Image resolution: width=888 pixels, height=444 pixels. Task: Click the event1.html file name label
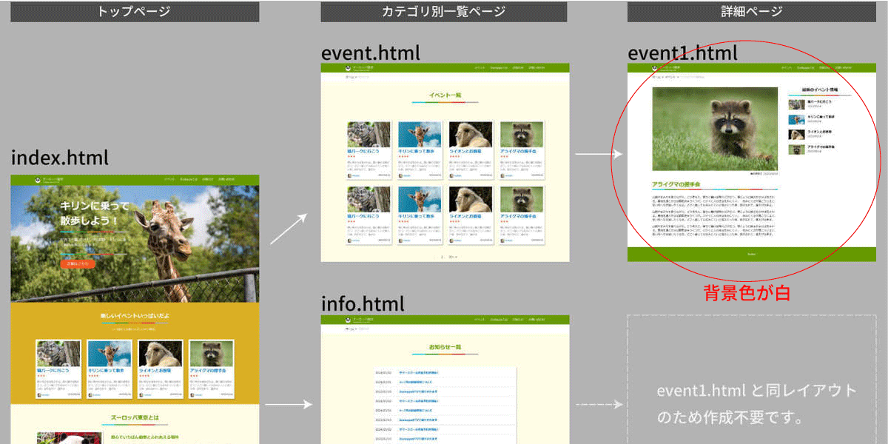(x=682, y=53)
